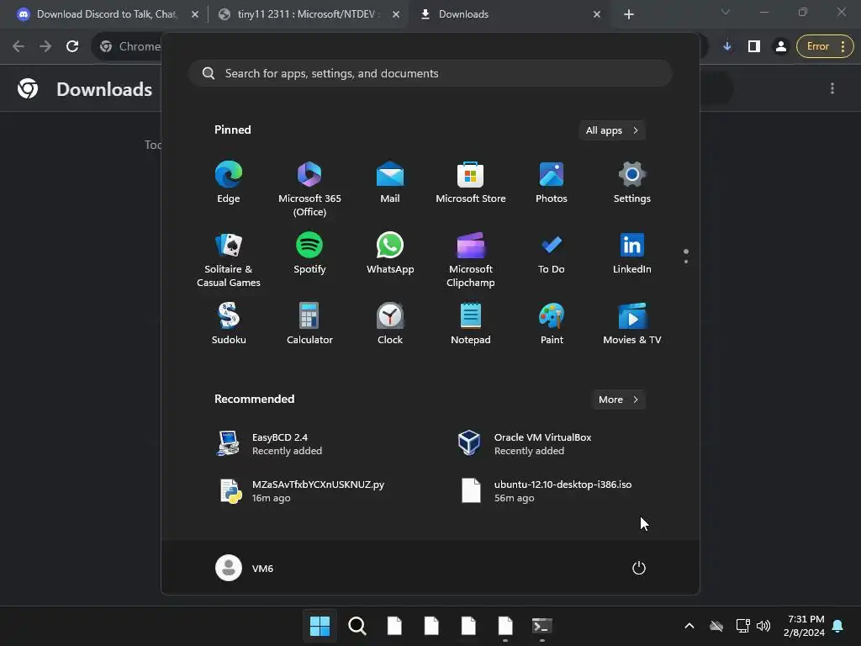The image size is (861, 646).
Task: Switch to Download Discord tab
Action: 107,14
